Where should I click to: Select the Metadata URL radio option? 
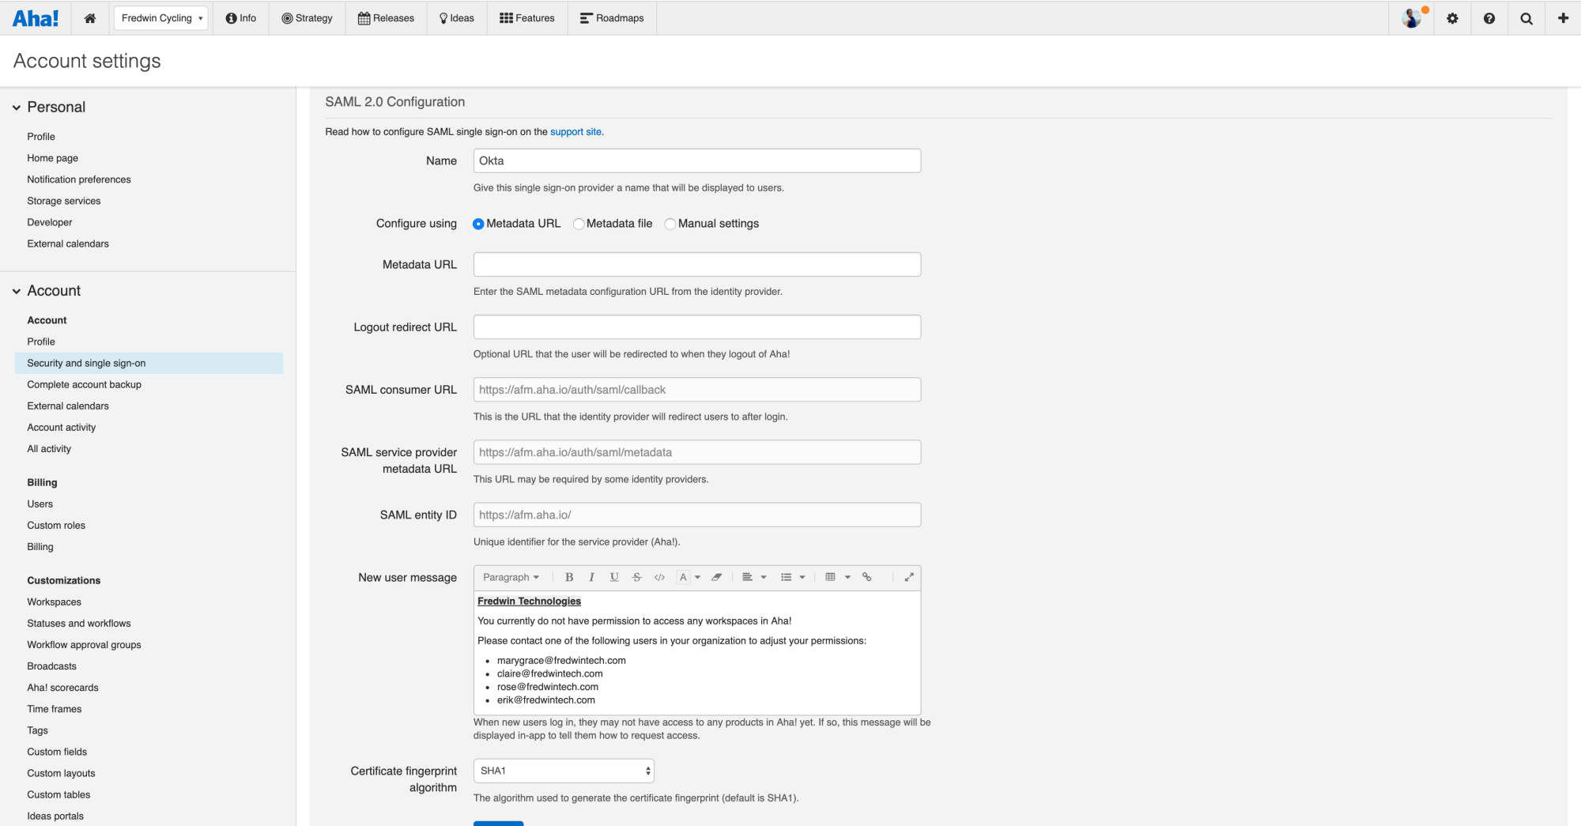tap(478, 224)
